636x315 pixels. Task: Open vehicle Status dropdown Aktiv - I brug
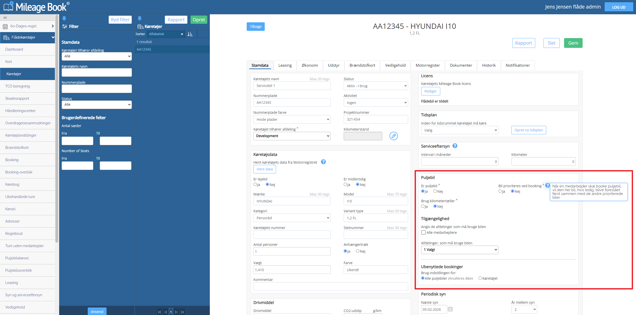[x=376, y=86]
